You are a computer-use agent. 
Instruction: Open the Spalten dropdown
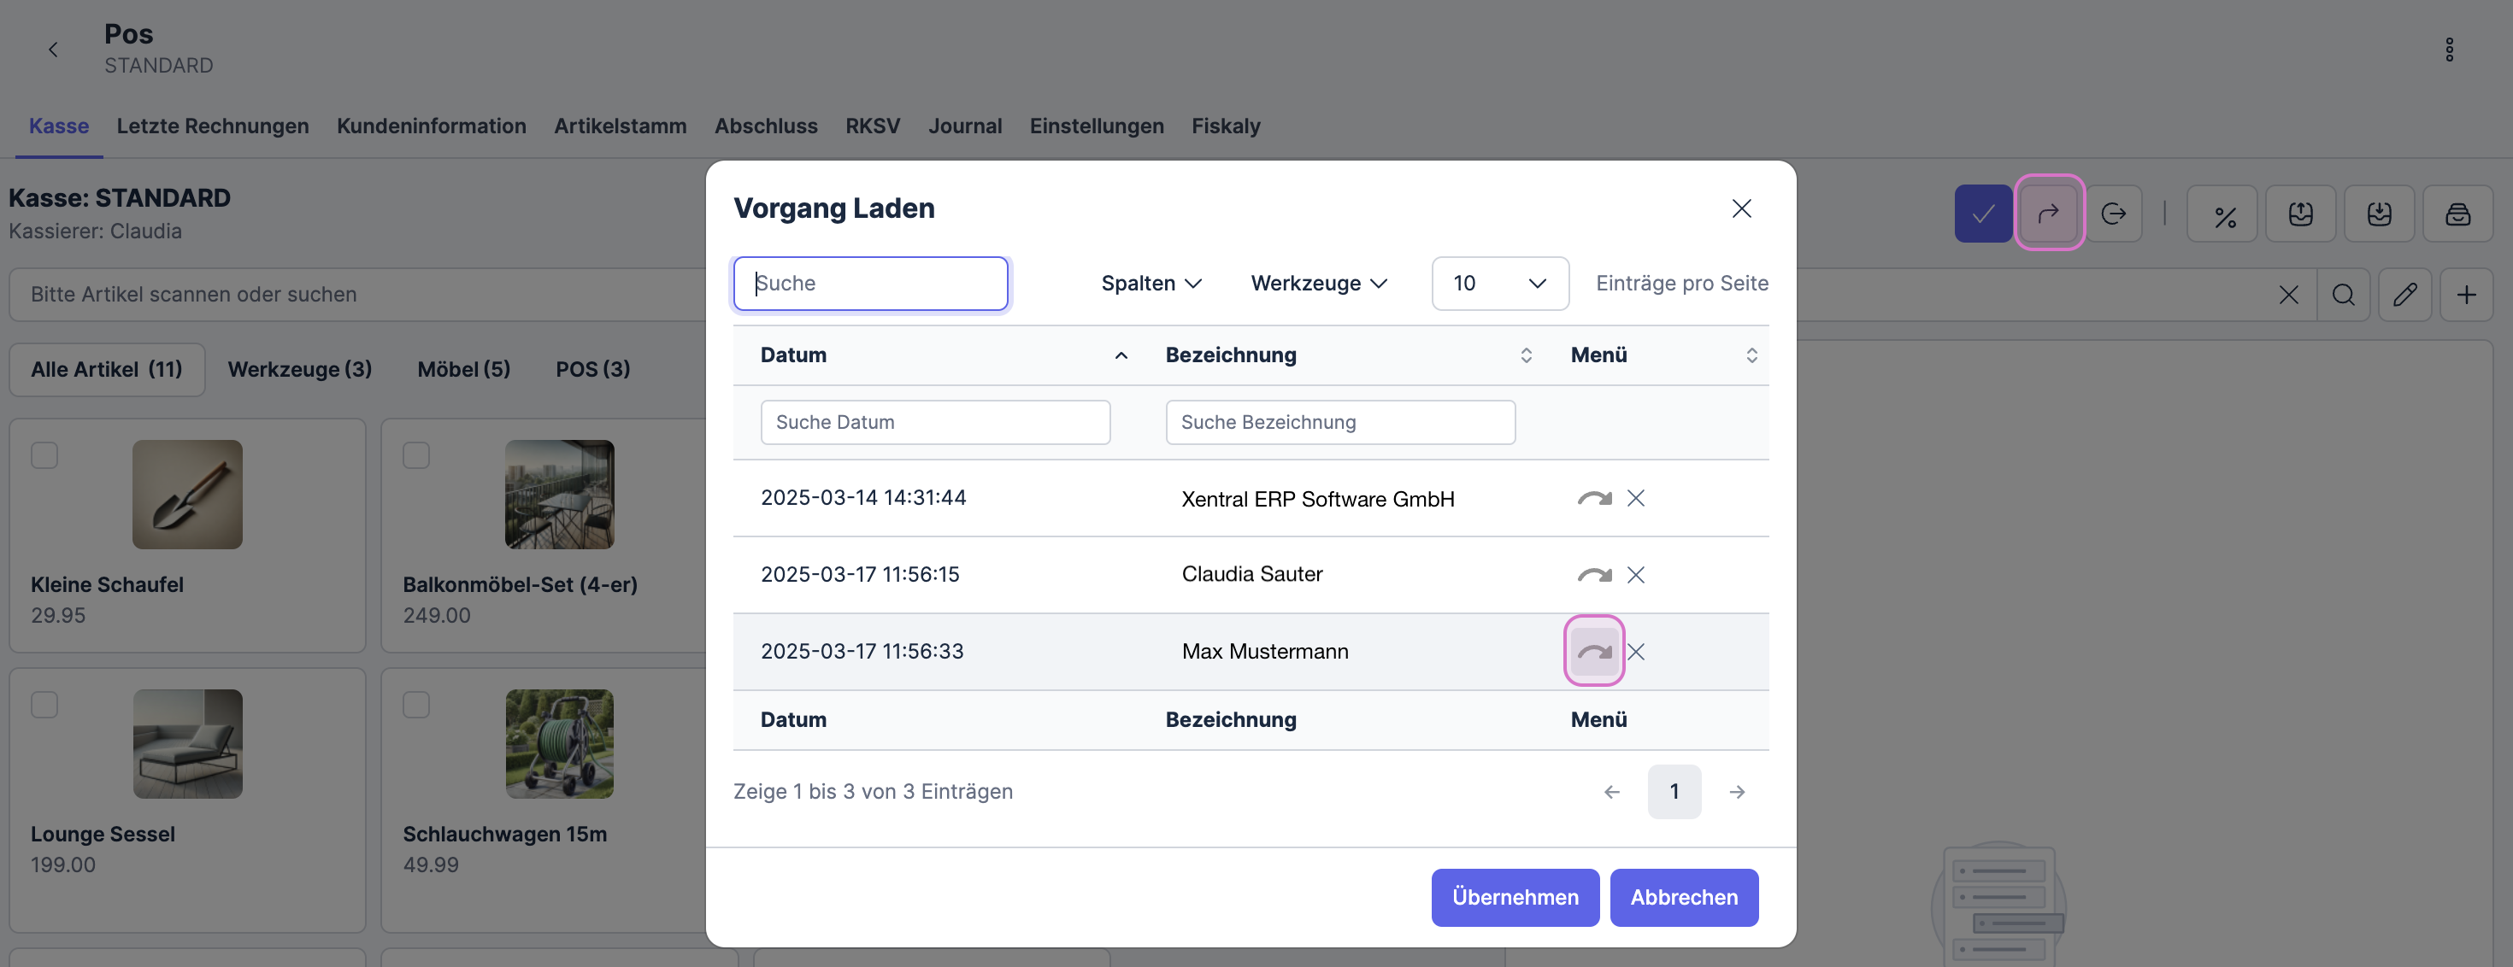1151,284
